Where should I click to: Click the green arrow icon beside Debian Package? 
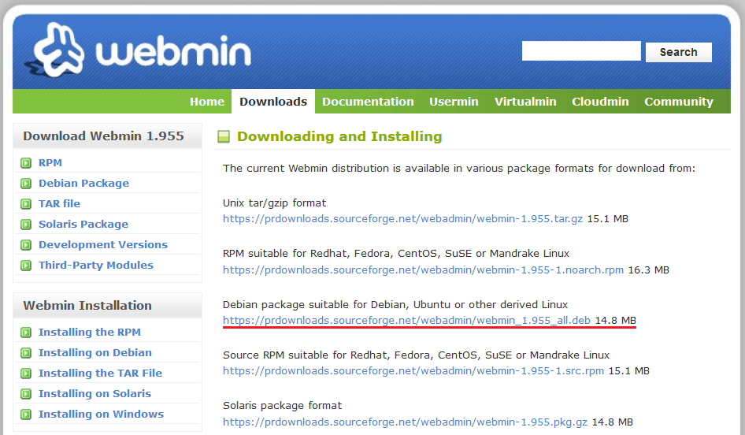pyautogui.click(x=26, y=184)
